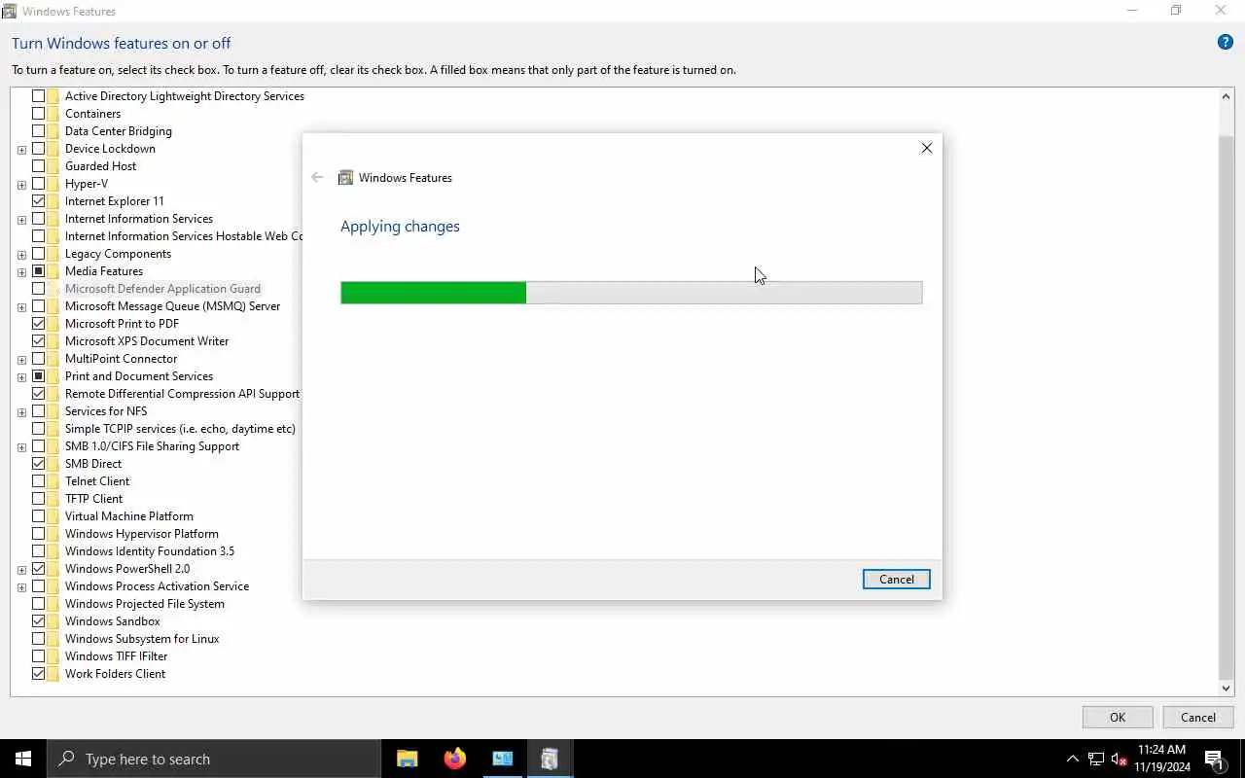This screenshot has height=778, width=1245.
Task: Click the folder icon beside TFTP Client
Action: click(x=53, y=499)
